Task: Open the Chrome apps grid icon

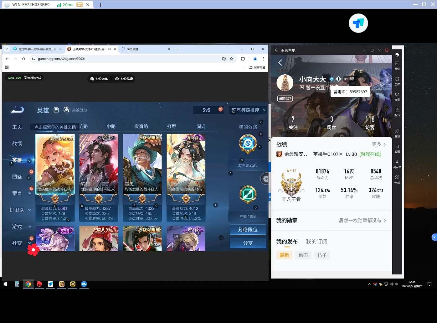Action: 7,67
